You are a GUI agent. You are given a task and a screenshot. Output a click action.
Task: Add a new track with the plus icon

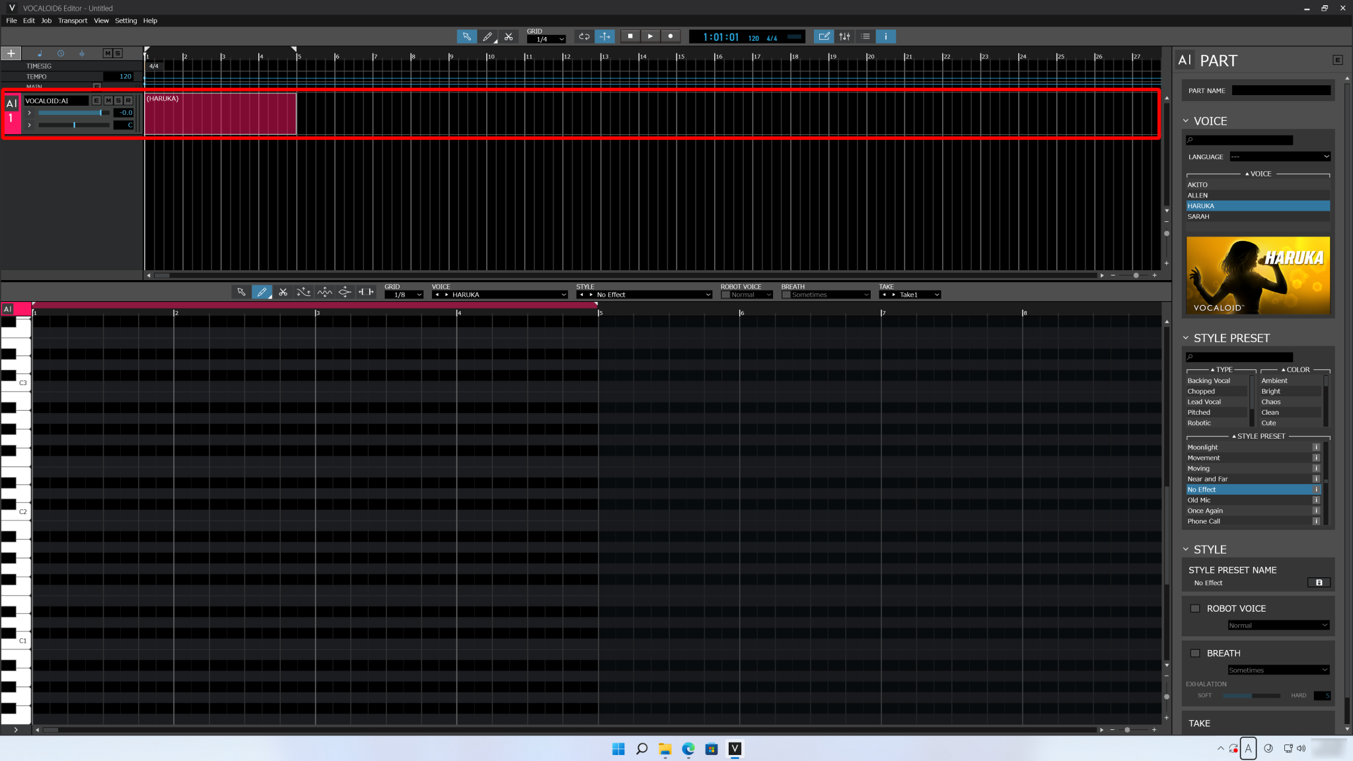coord(11,53)
